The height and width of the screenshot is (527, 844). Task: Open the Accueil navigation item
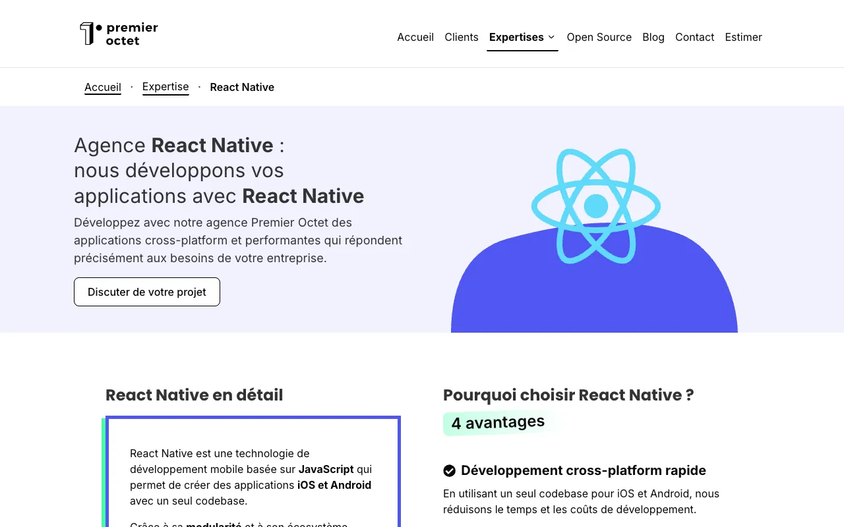pos(415,37)
